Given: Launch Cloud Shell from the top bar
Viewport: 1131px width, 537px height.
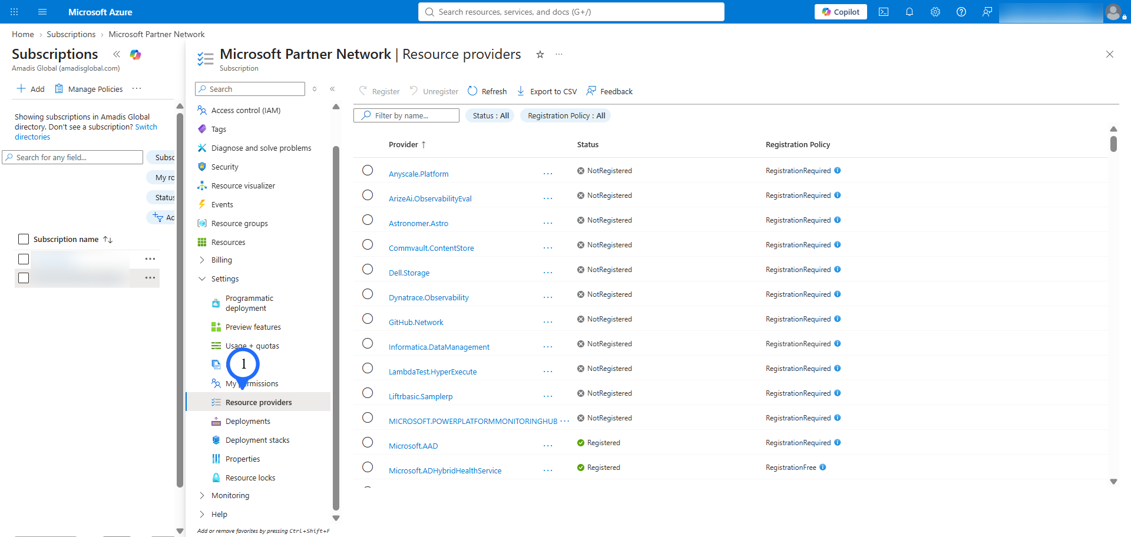Looking at the screenshot, I should [x=884, y=12].
